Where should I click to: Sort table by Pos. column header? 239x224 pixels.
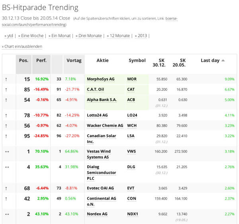coord(24,60)
